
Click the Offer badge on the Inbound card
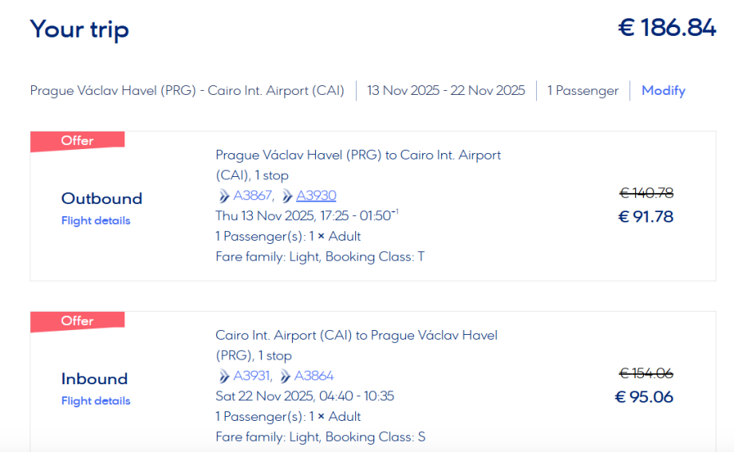click(77, 321)
